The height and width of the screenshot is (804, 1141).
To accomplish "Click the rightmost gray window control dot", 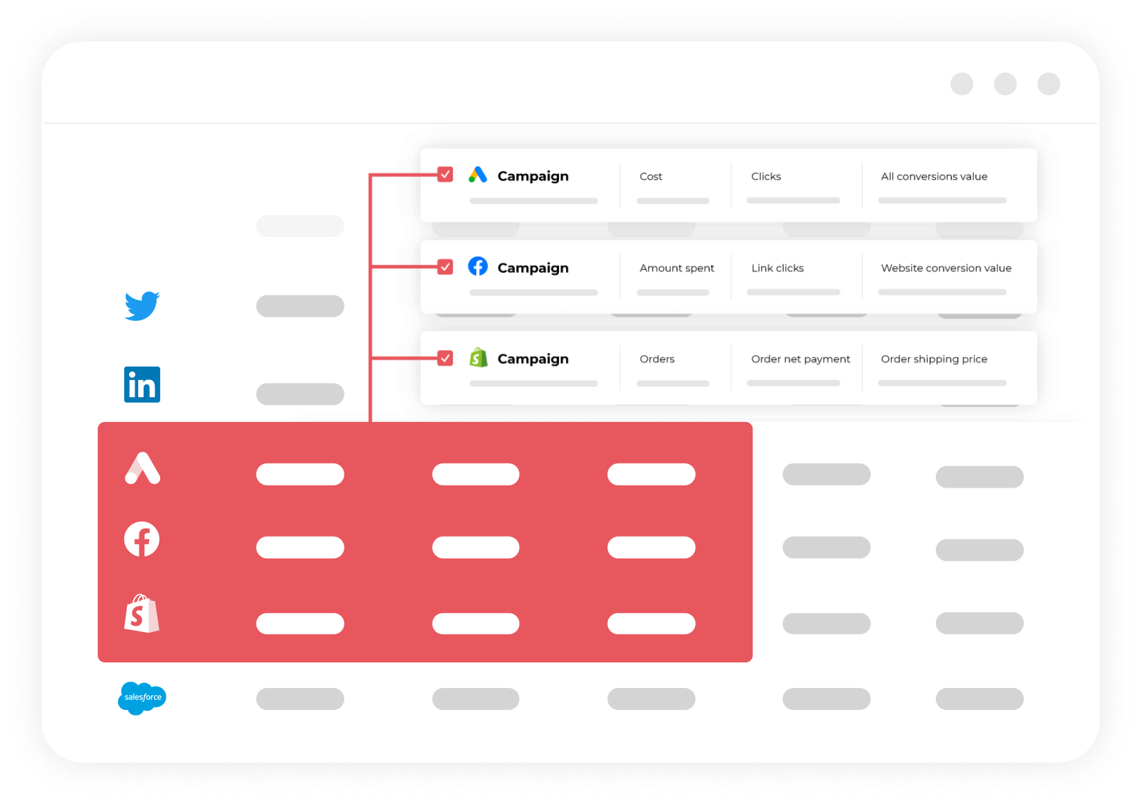I will tap(1049, 84).
